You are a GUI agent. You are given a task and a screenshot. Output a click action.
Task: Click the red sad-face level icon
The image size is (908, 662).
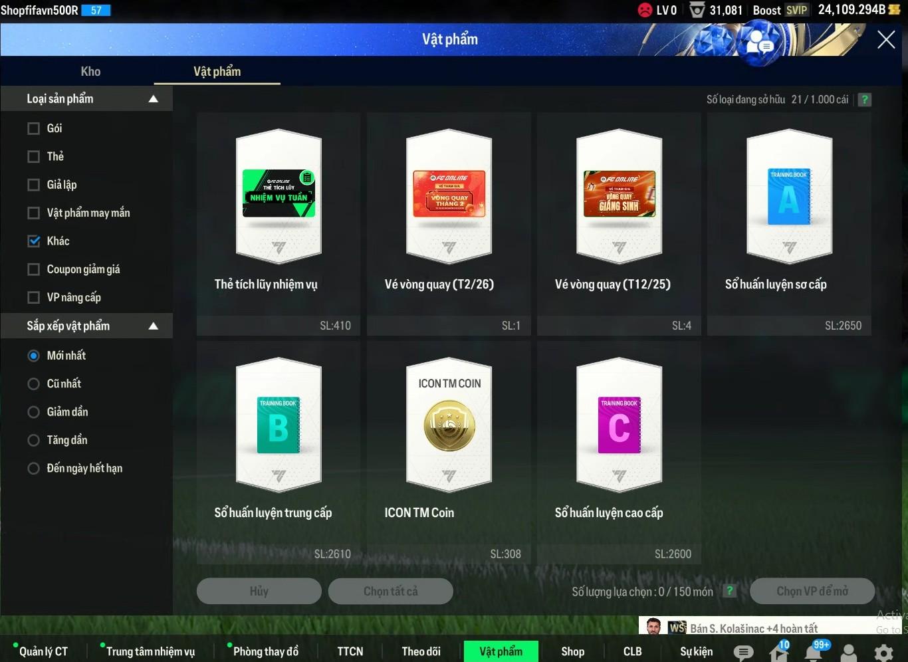point(645,10)
